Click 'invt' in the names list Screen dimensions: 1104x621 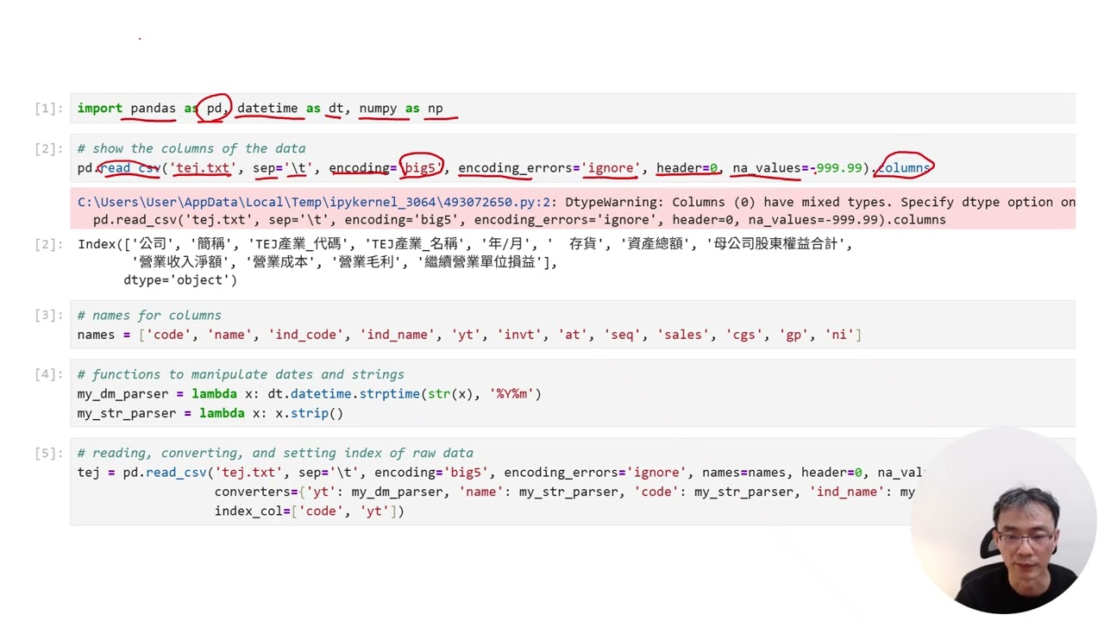pyautogui.click(x=519, y=335)
